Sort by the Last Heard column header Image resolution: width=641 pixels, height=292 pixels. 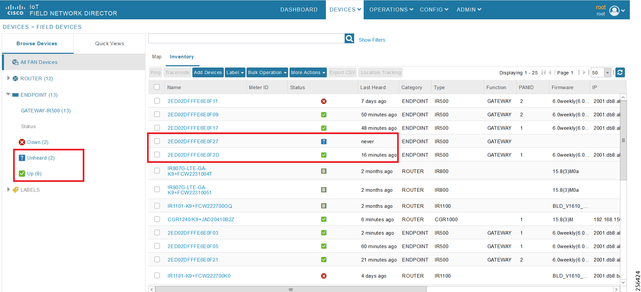[373, 87]
